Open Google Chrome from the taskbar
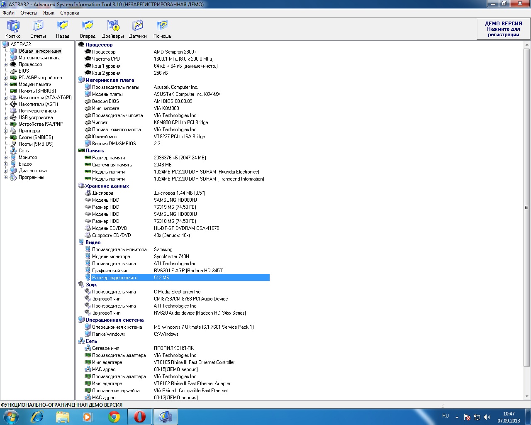 pos(114,417)
